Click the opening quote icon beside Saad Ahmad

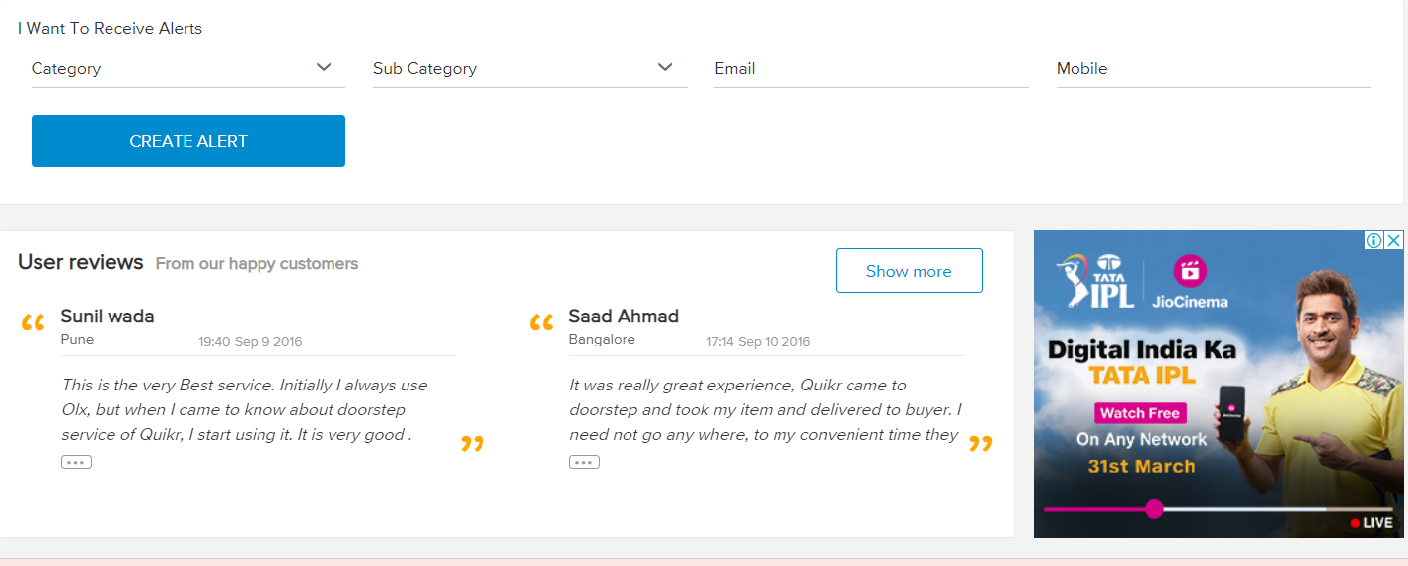(541, 323)
